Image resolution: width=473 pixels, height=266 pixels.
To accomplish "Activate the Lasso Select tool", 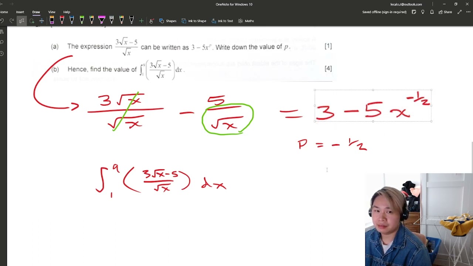I will pos(32,21).
